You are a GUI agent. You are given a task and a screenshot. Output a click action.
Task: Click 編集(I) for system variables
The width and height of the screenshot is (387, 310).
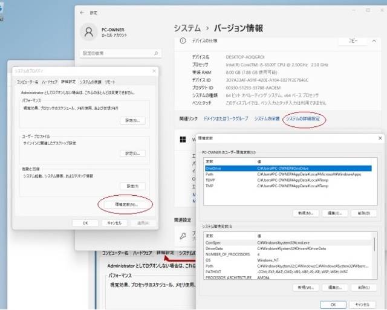point(335,287)
